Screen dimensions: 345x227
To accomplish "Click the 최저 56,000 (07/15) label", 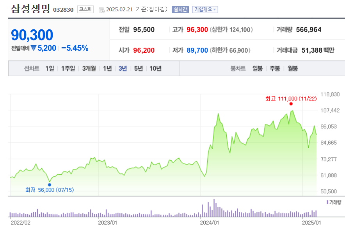I will click(x=50, y=190).
